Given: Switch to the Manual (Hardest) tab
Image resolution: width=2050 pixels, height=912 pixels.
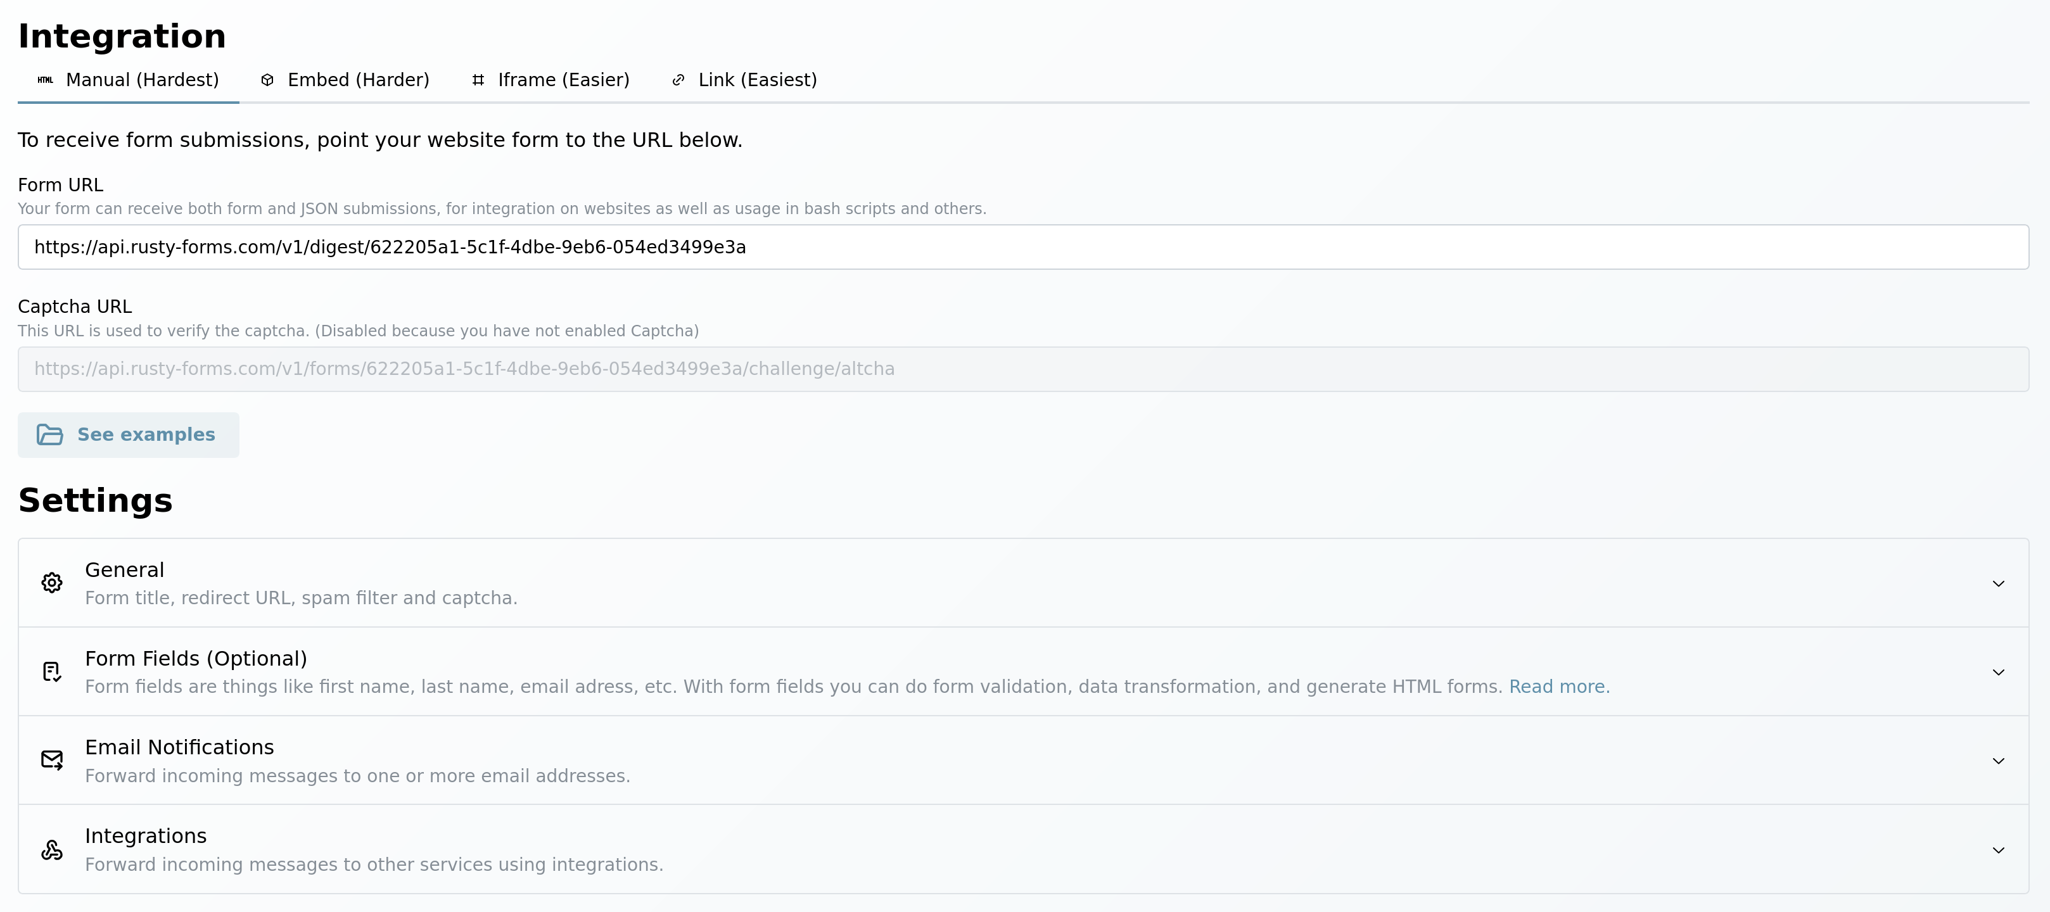Looking at the screenshot, I should point(128,80).
